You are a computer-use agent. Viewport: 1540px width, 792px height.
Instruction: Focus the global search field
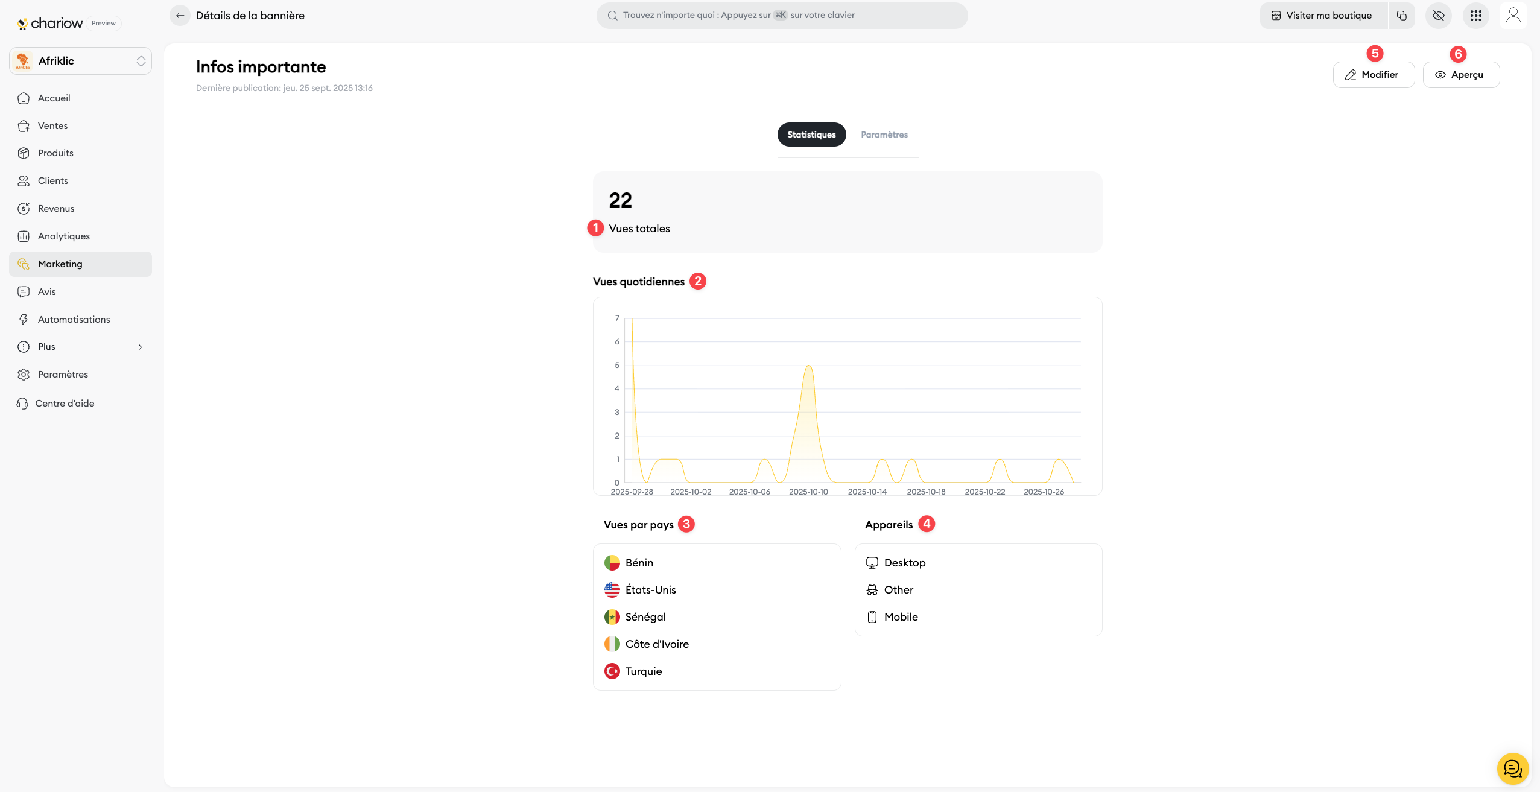tap(782, 16)
